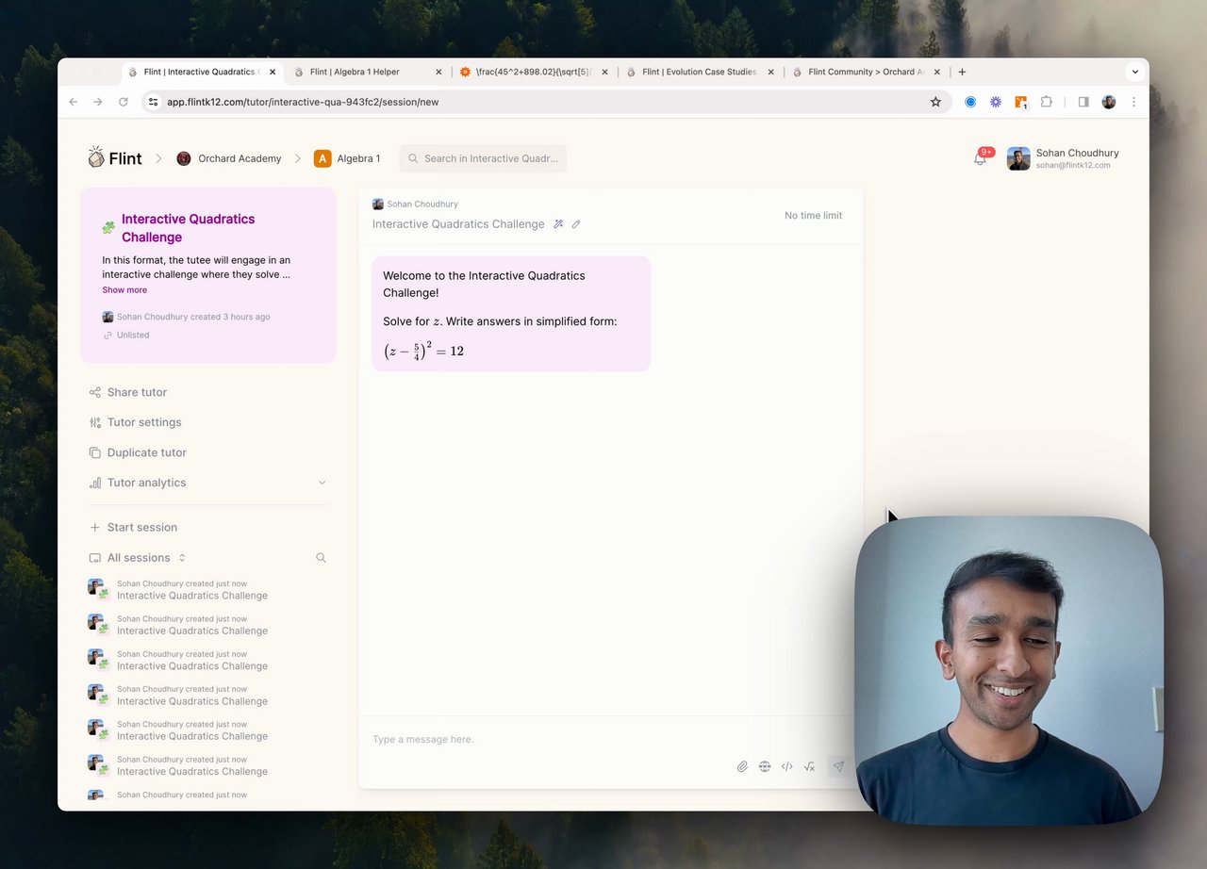The height and width of the screenshot is (869, 1207).
Task: Click the Chrome profile avatar
Action: [x=1109, y=102]
